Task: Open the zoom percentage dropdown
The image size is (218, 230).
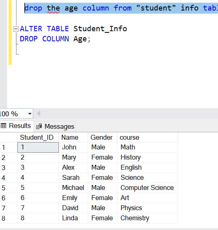Action: [30, 114]
